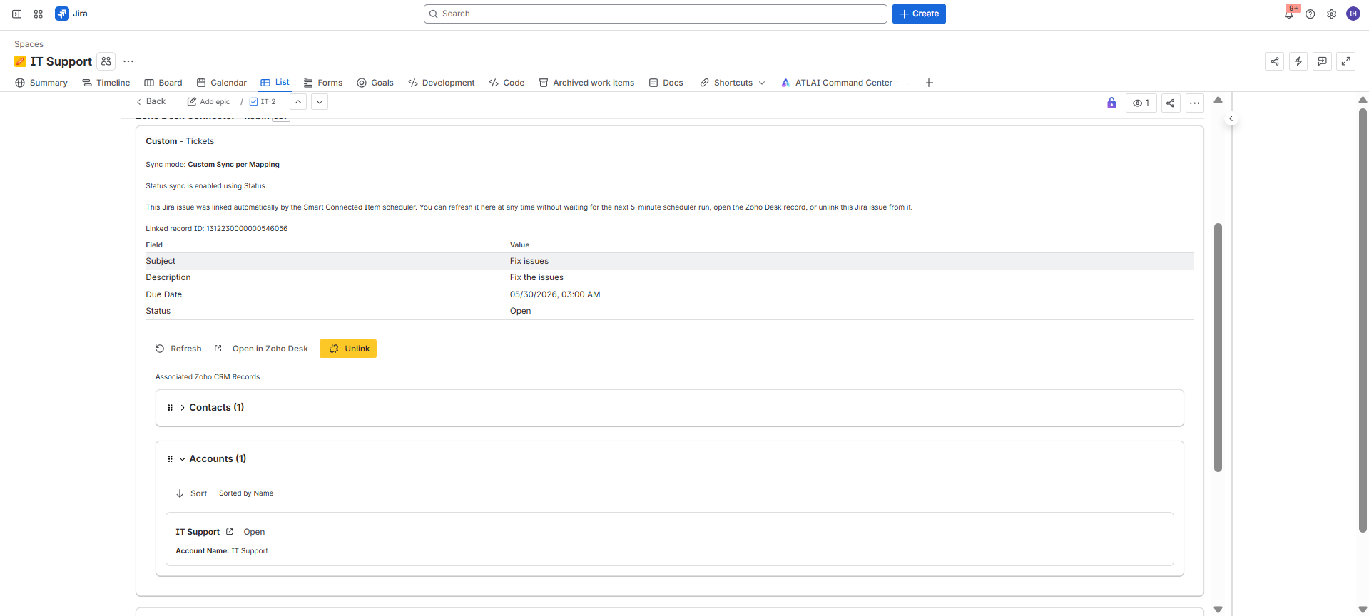Image resolution: width=1369 pixels, height=616 pixels.
Task: Click the Spaces breadcrumb
Action: [29, 44]
